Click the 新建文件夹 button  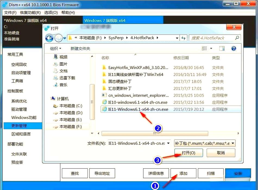pos(80,49)
